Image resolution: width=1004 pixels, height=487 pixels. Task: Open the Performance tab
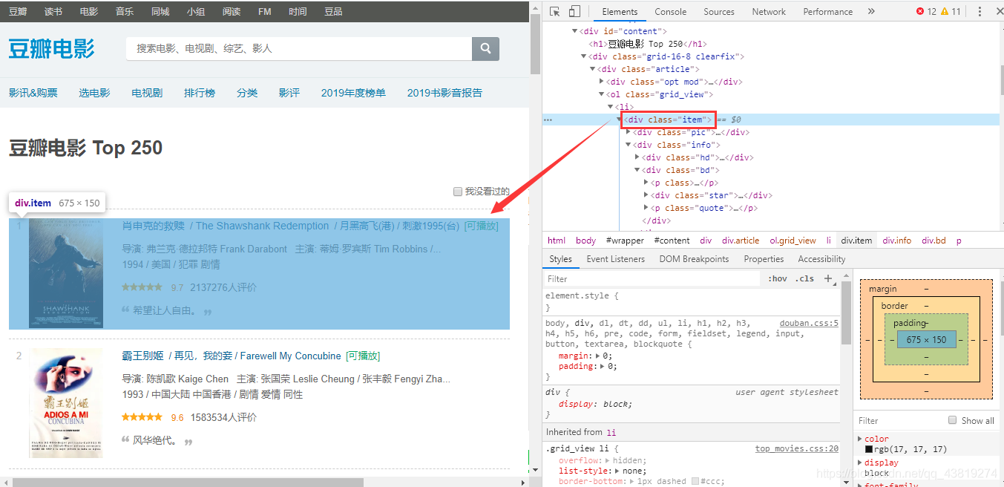(x=827, y=11)
